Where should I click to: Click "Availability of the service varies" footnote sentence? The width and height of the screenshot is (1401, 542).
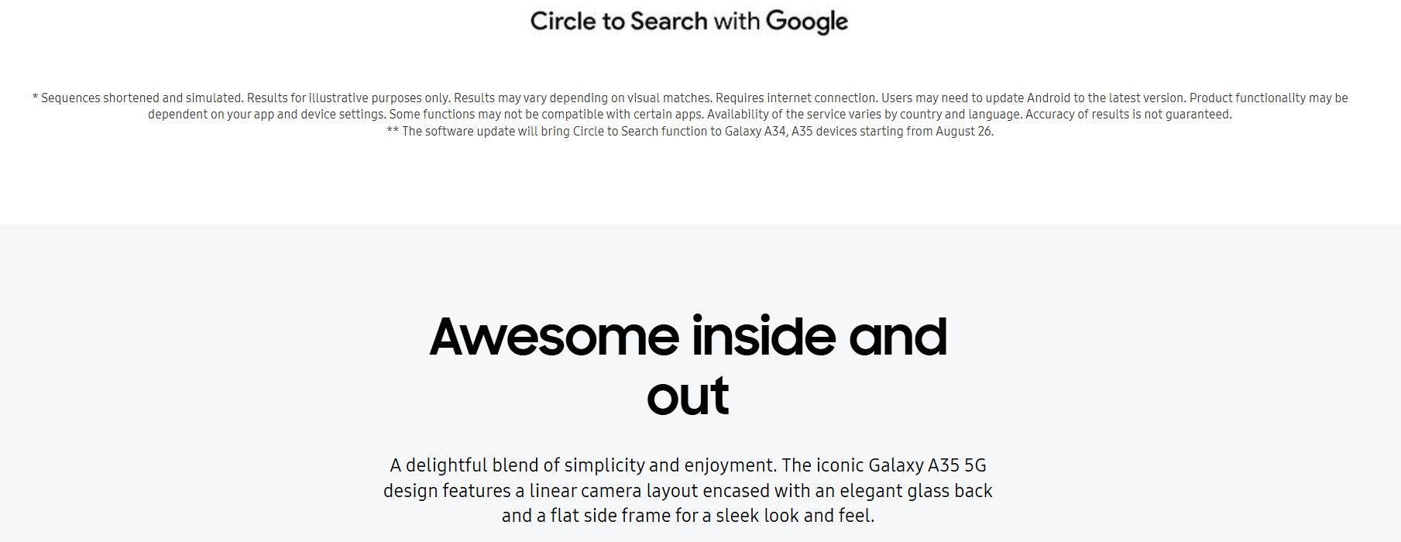(865, 115)
